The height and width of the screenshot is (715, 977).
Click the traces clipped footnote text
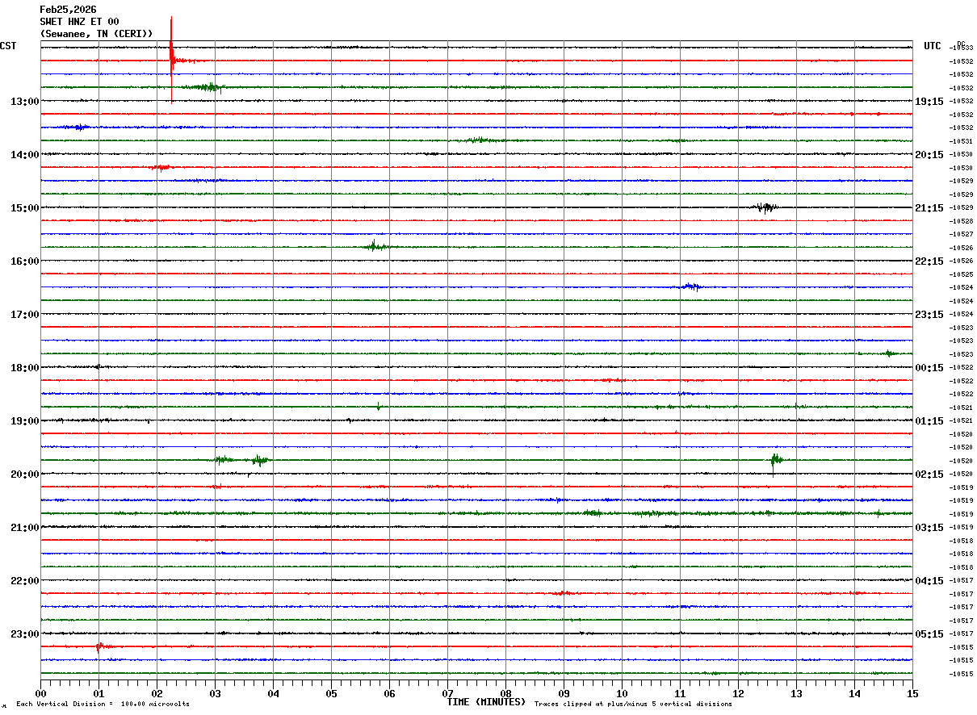[633, 705]
